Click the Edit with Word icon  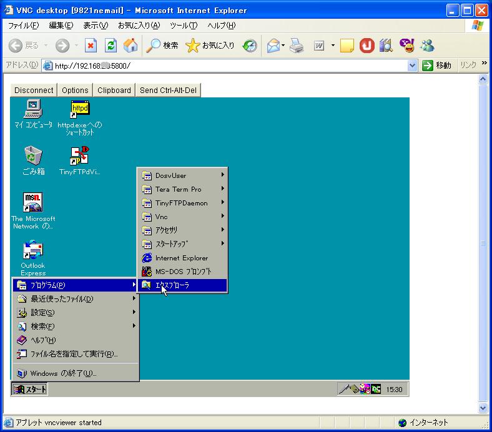pyautogui.click(x=319, y=46)
